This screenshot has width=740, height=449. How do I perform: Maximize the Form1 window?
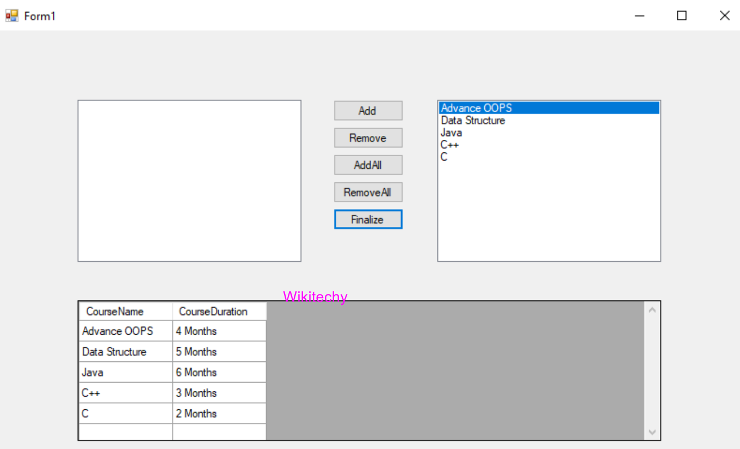tap(682, 16)
